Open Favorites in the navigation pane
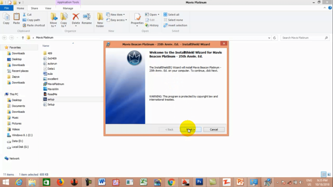Viewport: 333px width, 187px height. click(13, 47)
